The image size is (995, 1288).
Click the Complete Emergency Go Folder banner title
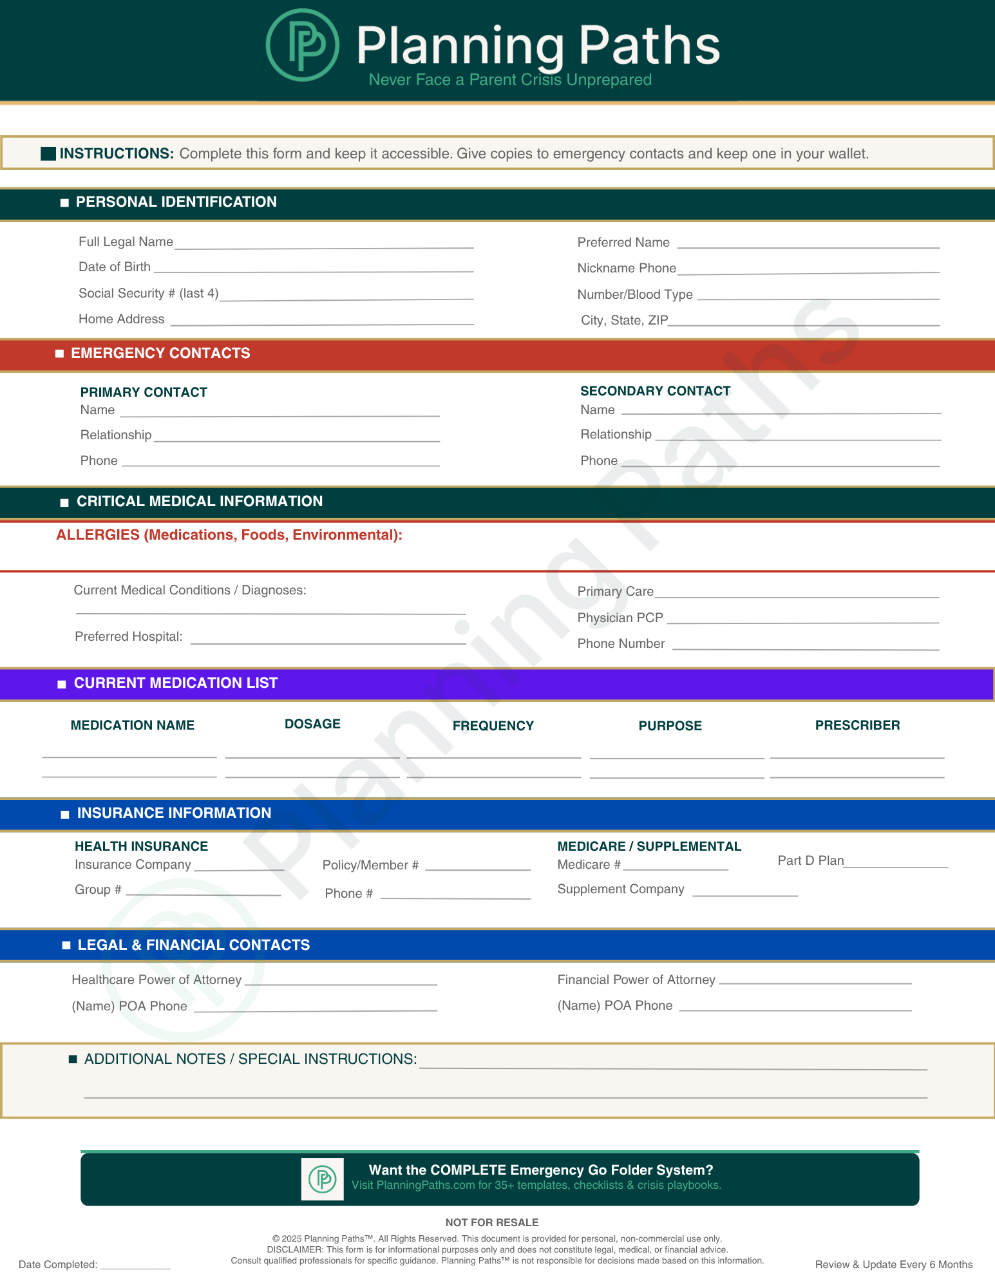pyautogui.click(x=541, y=1170)
